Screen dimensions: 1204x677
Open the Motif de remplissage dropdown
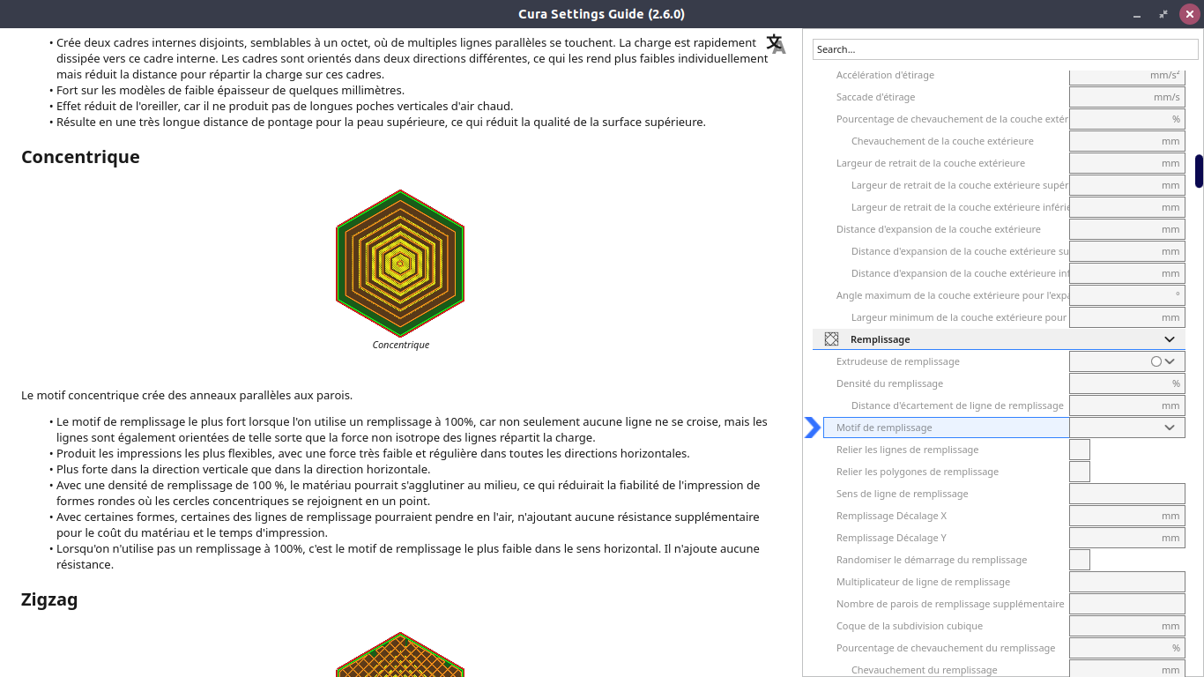pos(1127,428)
